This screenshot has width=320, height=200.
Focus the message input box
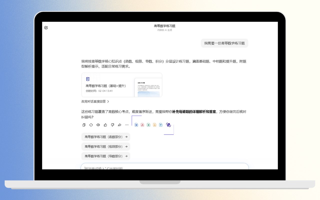pos(164,166)
